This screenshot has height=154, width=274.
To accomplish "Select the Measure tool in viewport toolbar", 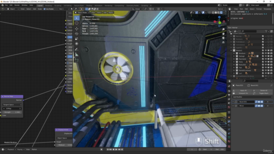I will 77,55.
